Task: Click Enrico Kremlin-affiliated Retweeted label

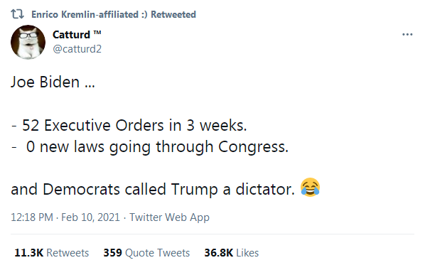Action: click(x=114, y=14)
